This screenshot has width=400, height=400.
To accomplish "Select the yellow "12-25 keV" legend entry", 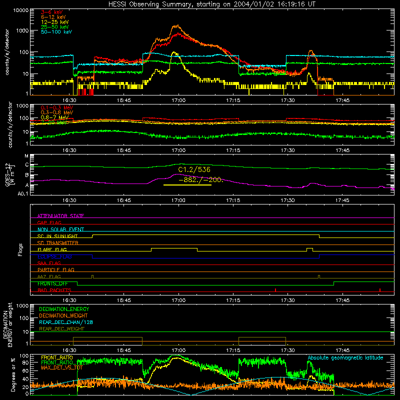I will coord(55,22).
